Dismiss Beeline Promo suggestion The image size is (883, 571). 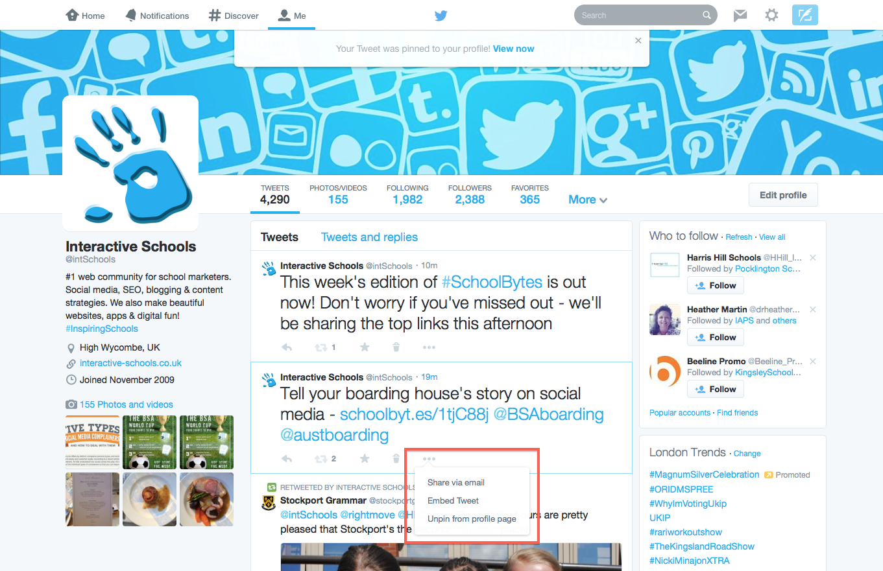pyautogui.click(x=813, y=362)
